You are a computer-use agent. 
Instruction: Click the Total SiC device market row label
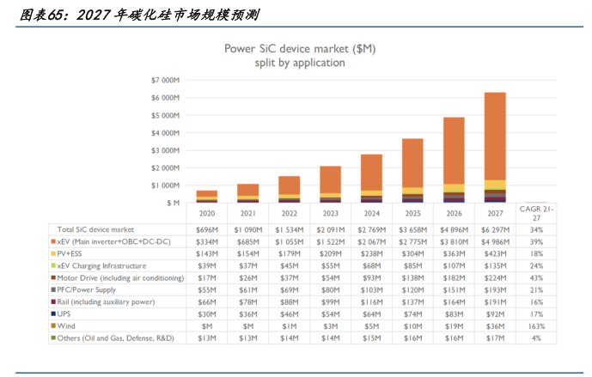(x=96, y=230)
